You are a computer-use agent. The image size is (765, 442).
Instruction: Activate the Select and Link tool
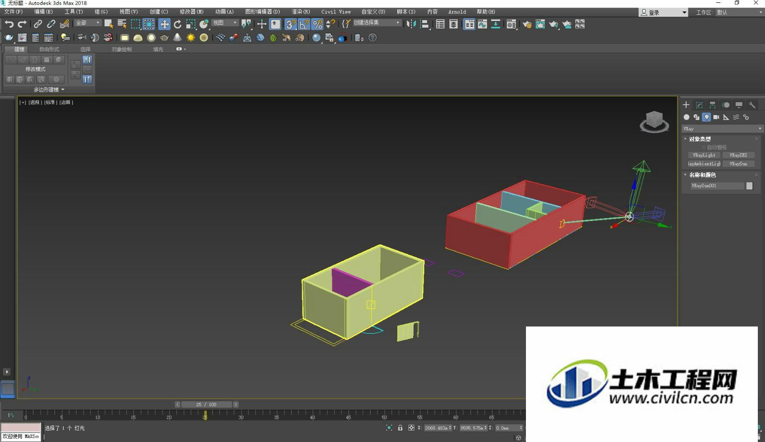tap(38, 24)
